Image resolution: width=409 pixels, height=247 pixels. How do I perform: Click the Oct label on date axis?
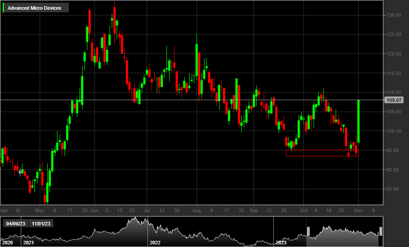pos(303,210)
